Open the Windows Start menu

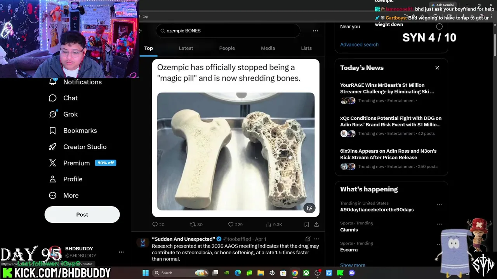tap(145, 273)
